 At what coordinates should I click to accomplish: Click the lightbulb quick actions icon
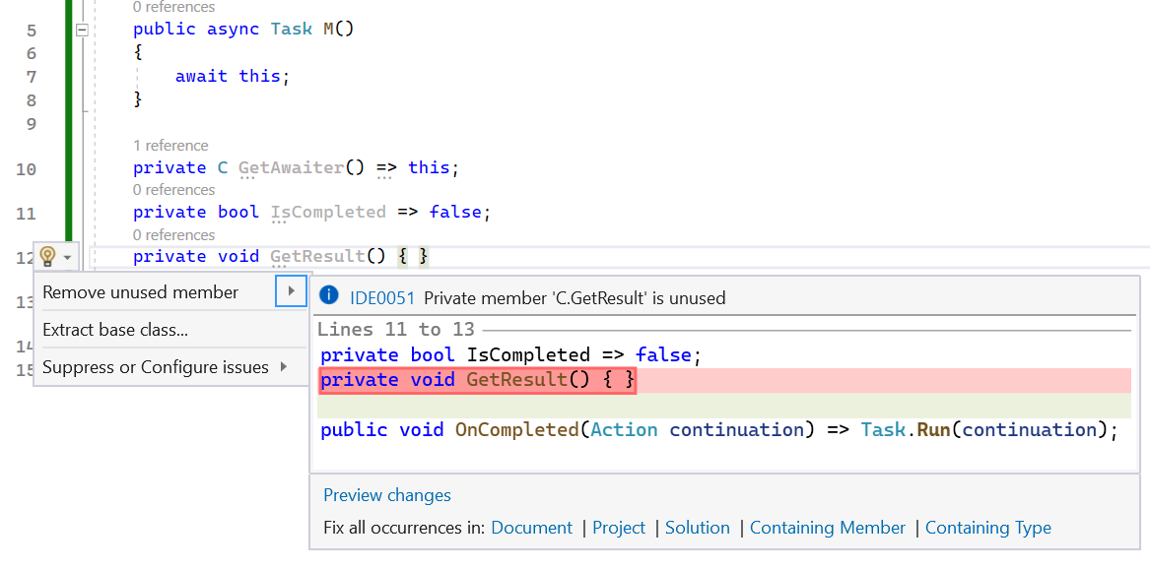[x=48, y=256]
